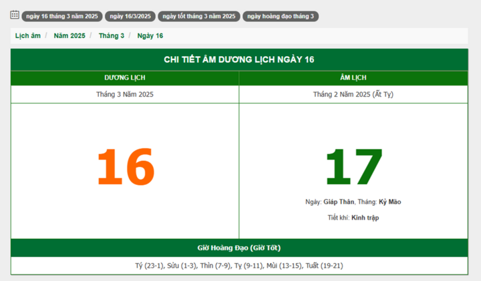The height and width of the screenshot is (281, 481).
Task: Click the 'Tháng 3 Năm 2025' solar month text
Action: pyautogui.click(x=125, y=95)
